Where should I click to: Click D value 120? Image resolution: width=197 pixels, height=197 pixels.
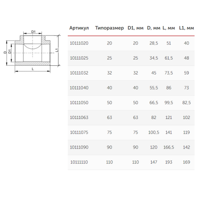click(x=154, y=147)
